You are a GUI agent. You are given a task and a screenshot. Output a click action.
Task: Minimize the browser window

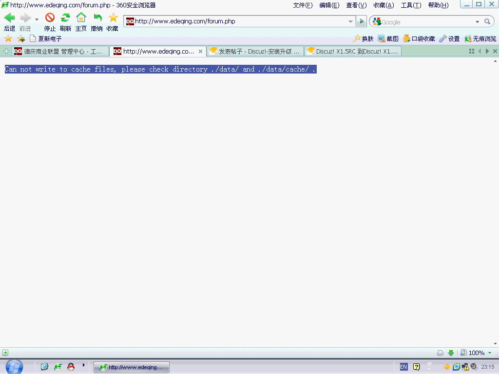(466, 4)
